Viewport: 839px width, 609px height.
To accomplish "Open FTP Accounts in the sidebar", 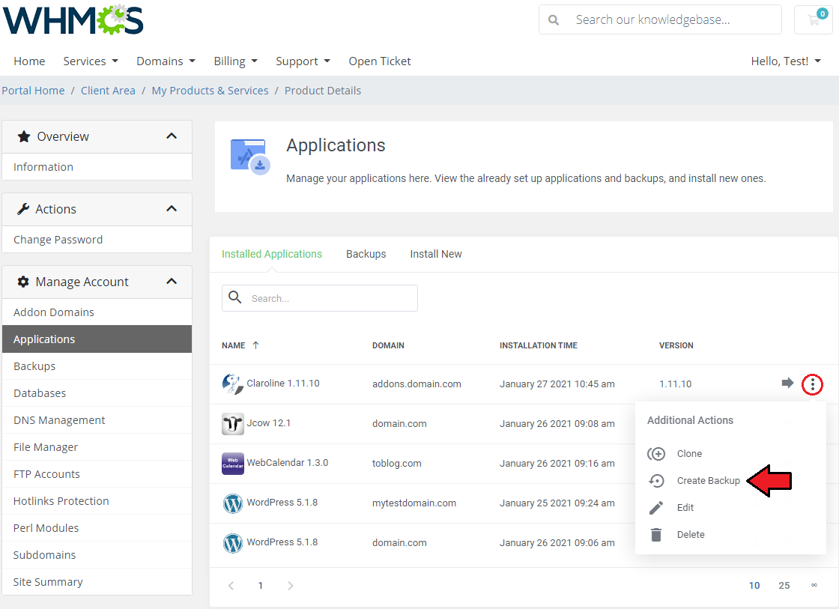I will (97, 474).
